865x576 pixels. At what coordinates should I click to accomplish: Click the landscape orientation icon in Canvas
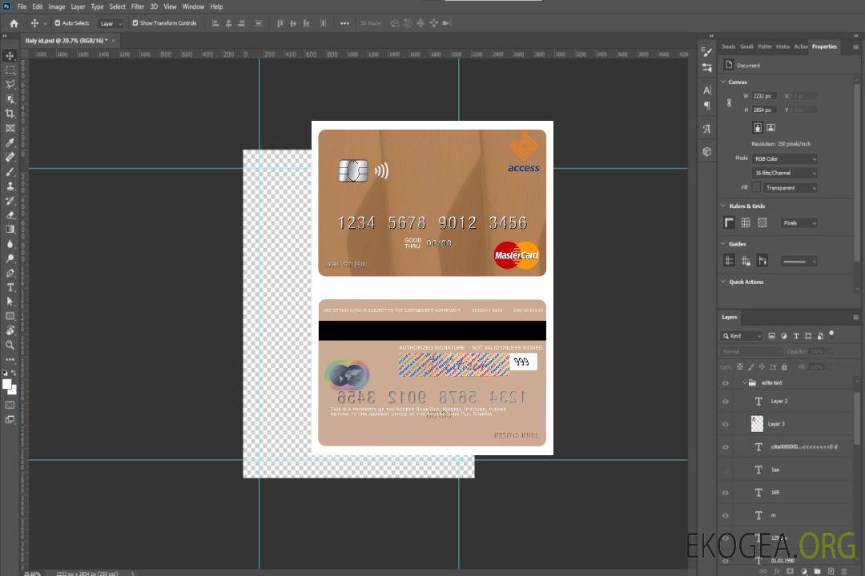click(x=770, y=127)
